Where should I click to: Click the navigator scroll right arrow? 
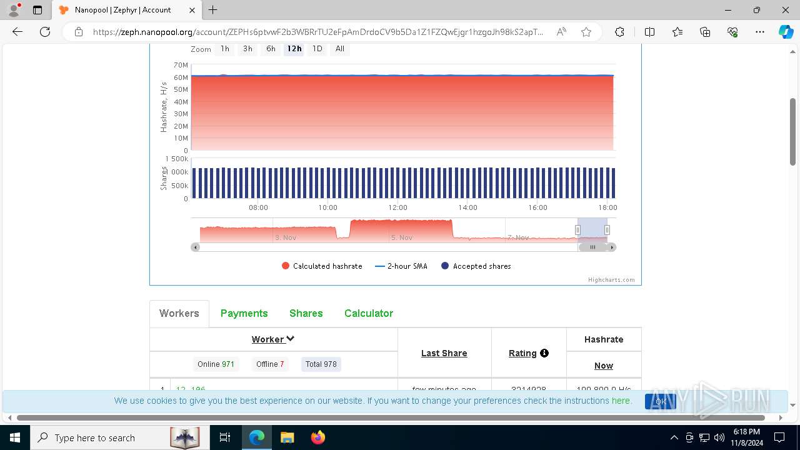coord(612,247)
